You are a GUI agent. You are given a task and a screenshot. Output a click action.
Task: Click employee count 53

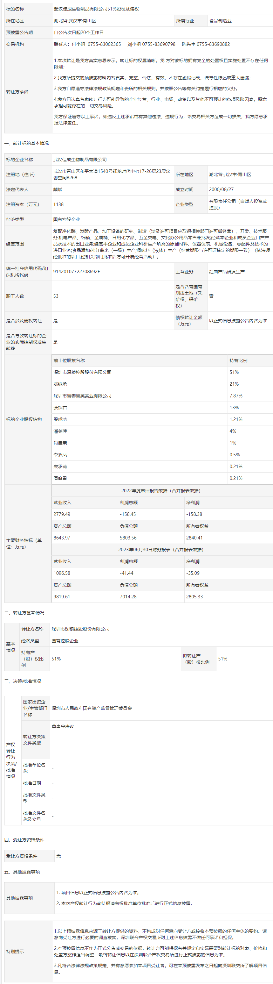click(56, 296)
